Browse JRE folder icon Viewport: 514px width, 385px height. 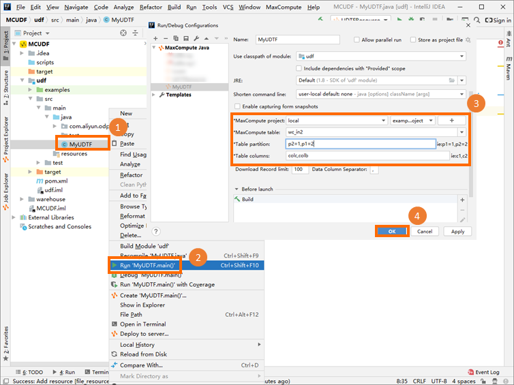pos(452,80)
